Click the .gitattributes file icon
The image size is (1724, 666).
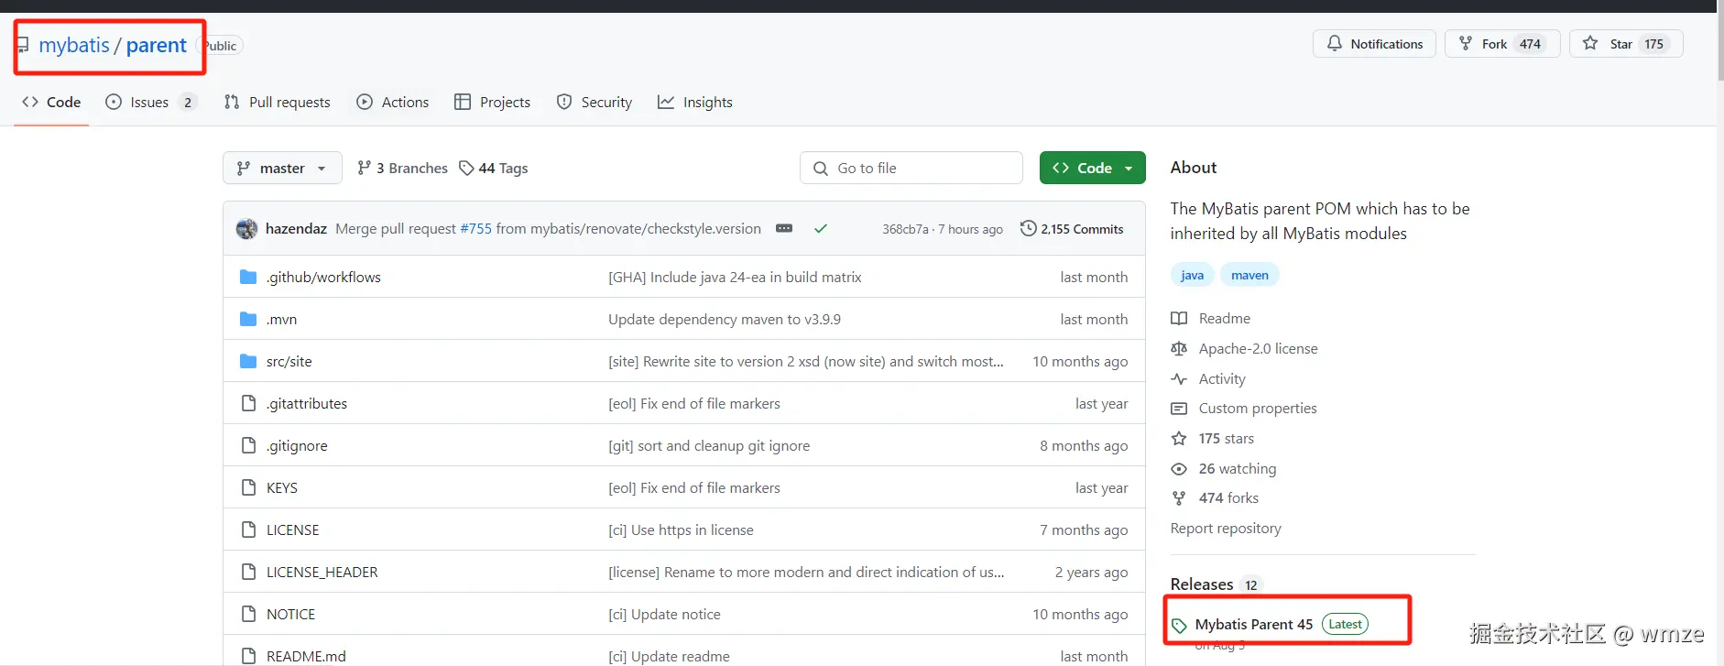[x=248, y=403]
